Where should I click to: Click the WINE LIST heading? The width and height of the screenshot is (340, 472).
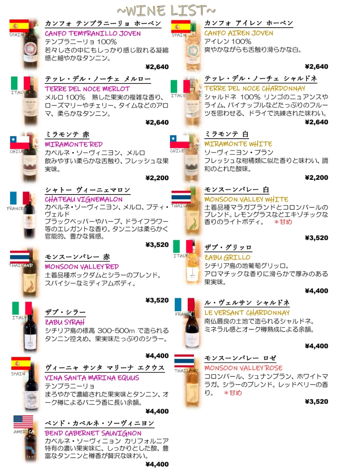pos(166,10)
